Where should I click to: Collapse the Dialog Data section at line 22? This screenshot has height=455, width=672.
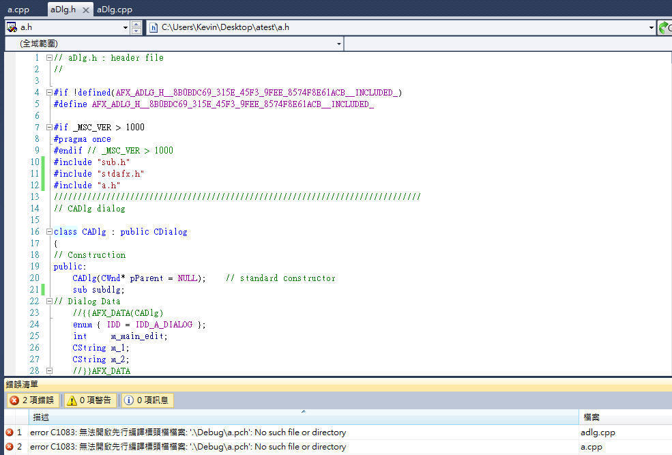point(49,302)
